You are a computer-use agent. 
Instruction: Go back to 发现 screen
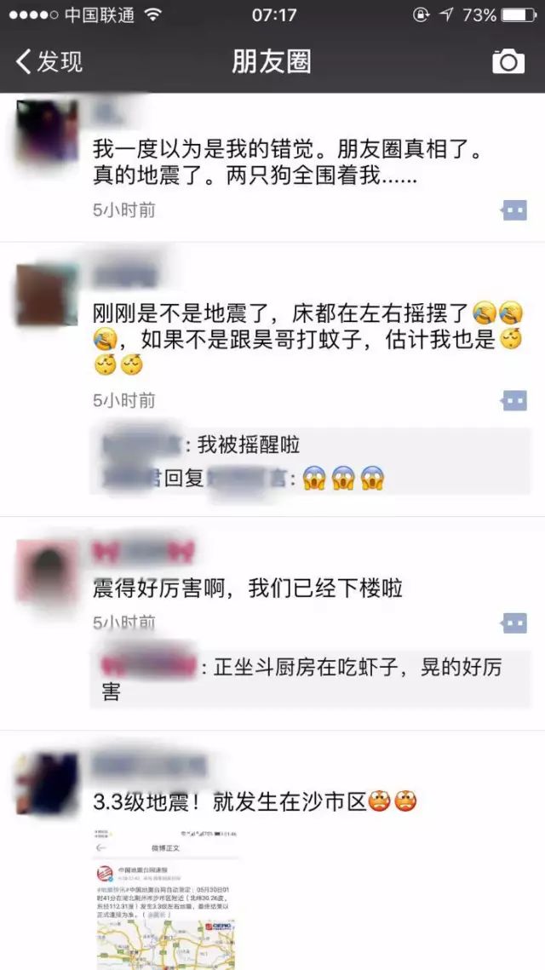pyautogui.click(x=49, y=62)
